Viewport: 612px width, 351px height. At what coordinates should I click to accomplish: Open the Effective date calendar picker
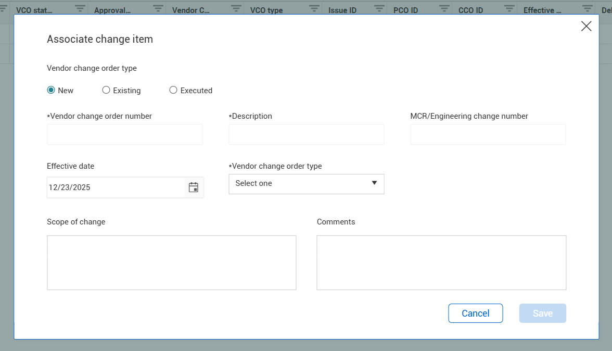[194, 187]
